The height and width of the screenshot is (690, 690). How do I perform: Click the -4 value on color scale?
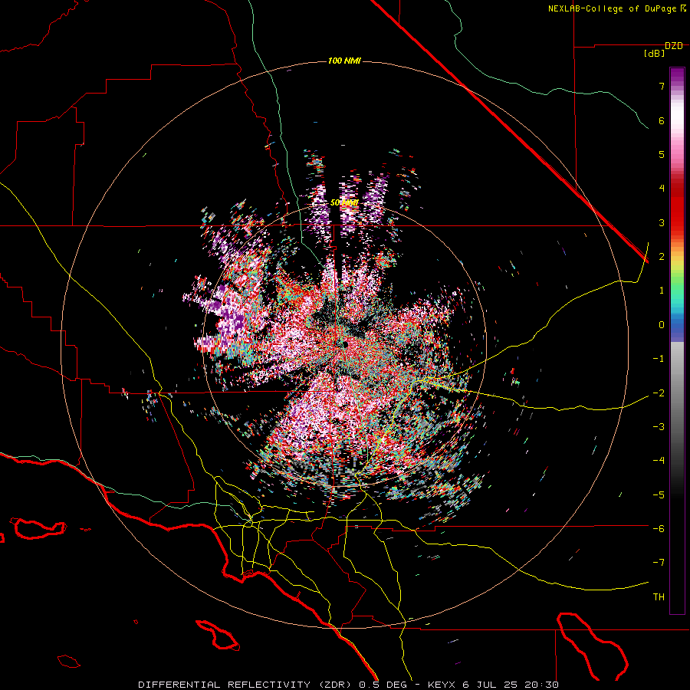pyautogui.click(x=659, y=460)
